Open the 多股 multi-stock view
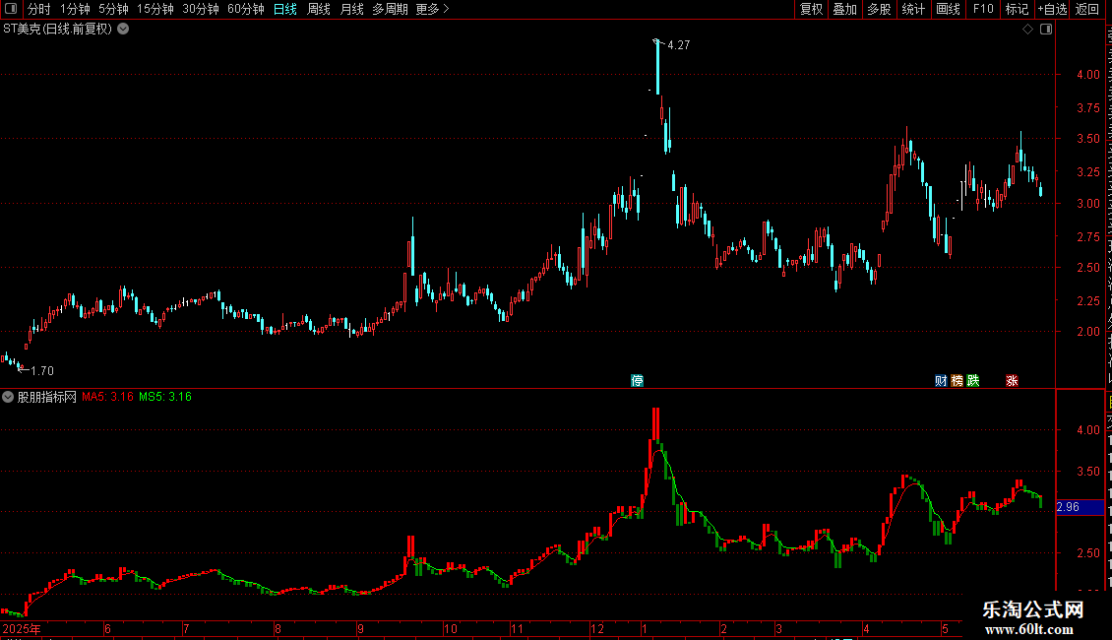 tap(880, 9)
